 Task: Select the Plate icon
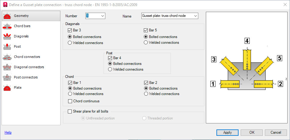click(8, 88)
